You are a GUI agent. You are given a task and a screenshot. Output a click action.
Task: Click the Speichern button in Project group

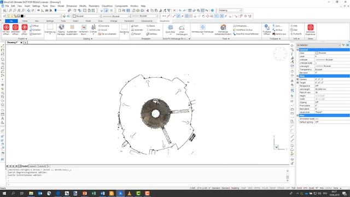click(36, 34)
